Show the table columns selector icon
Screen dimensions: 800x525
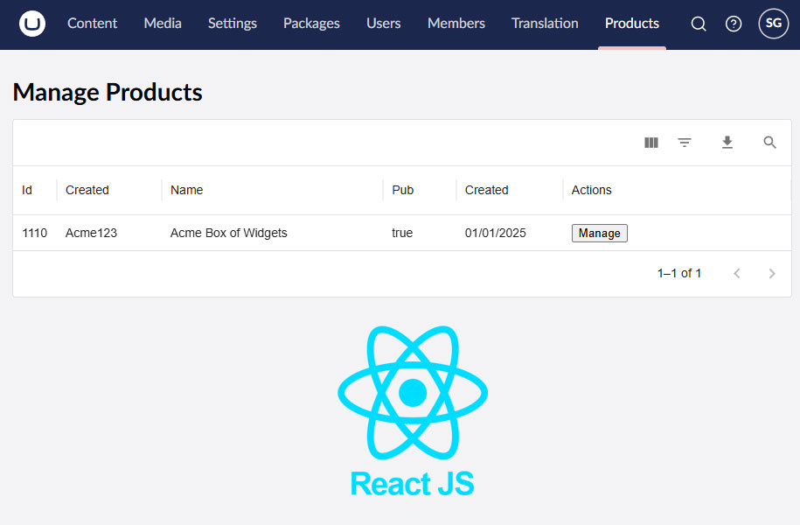point(651,143)
